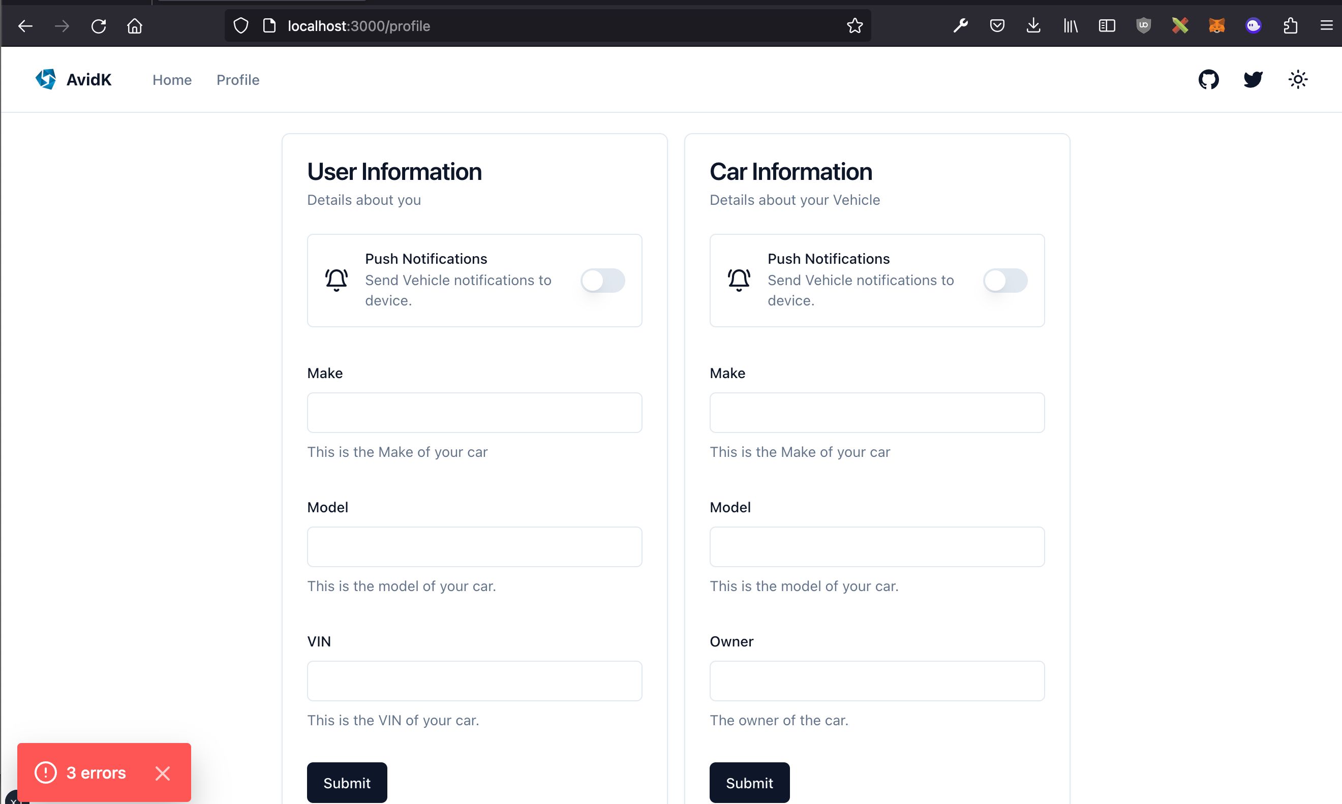Focus Make field in Car Information
The width and height of the screenshot is (1342, 804).
pyautogui.click(x=877, y=412)
